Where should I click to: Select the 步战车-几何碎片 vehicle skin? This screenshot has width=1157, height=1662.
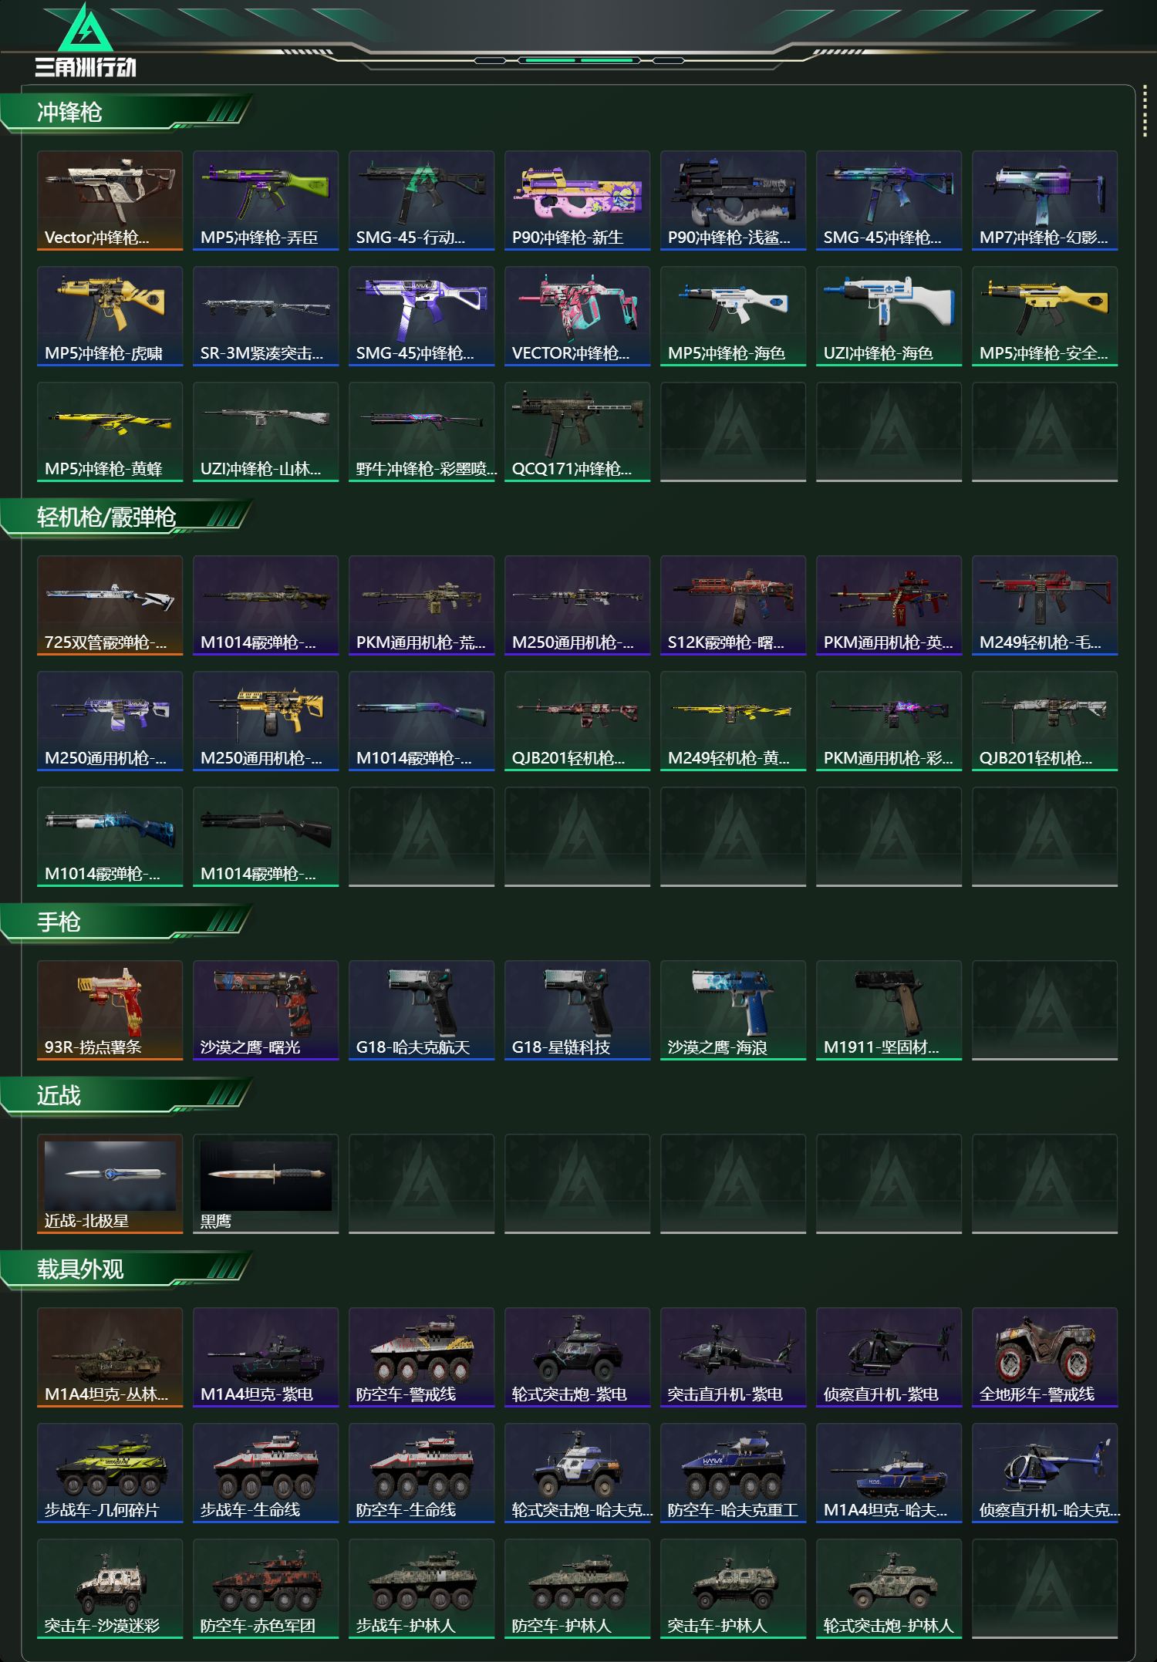(x=110, y=1473)
